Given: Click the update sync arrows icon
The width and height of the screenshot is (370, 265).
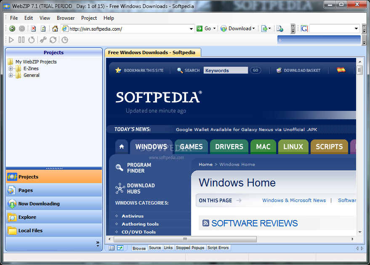Looking at the screenshot, I should click(x=53, y=40).
